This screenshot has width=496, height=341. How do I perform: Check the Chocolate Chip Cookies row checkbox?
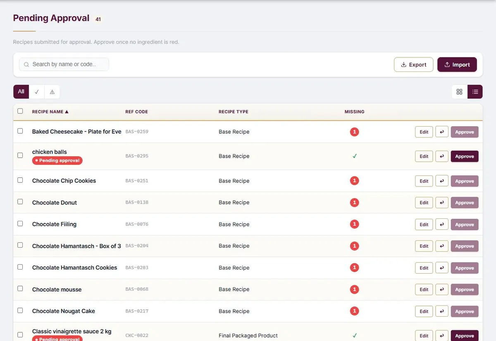click(20, 180)
